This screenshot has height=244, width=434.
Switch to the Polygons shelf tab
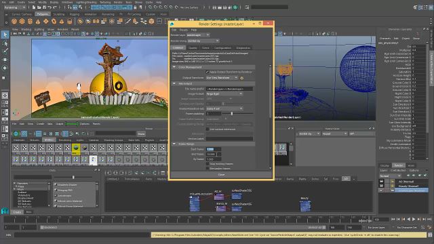[42, 14]
